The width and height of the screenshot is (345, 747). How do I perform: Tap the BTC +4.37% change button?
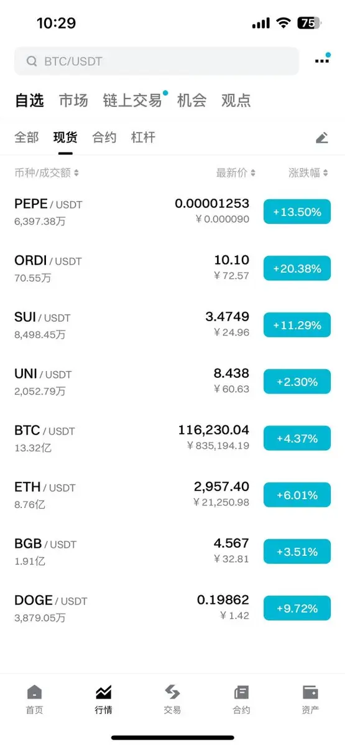pyautogui.click(x=297, y=438)
